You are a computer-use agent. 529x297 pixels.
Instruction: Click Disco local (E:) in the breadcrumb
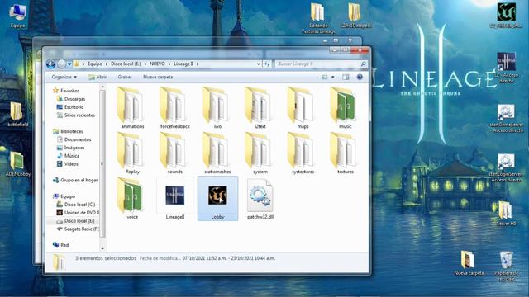(x=126, y=64)
